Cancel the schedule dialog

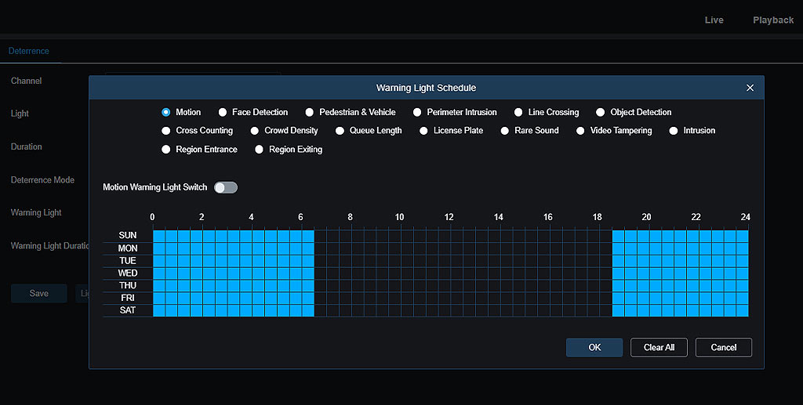pos(723,348)
